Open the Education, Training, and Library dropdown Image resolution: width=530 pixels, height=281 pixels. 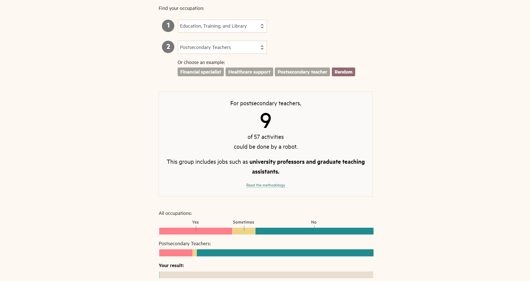point(222,26)
